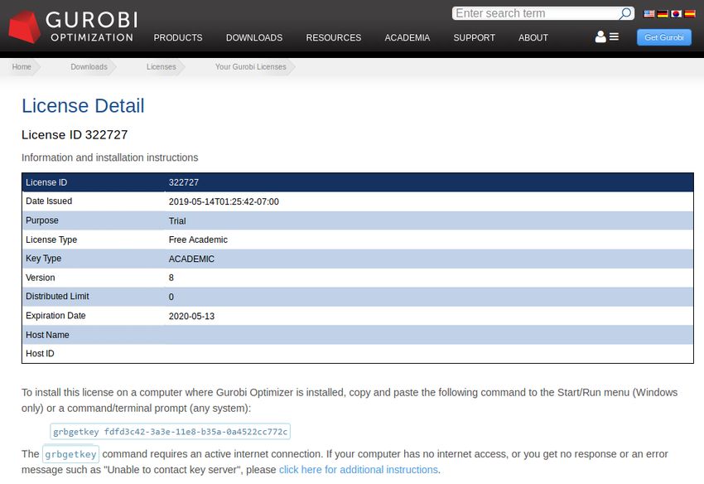Open the hamburger menu beside user icon
This screenshot has height=484, width=704.
615,36
